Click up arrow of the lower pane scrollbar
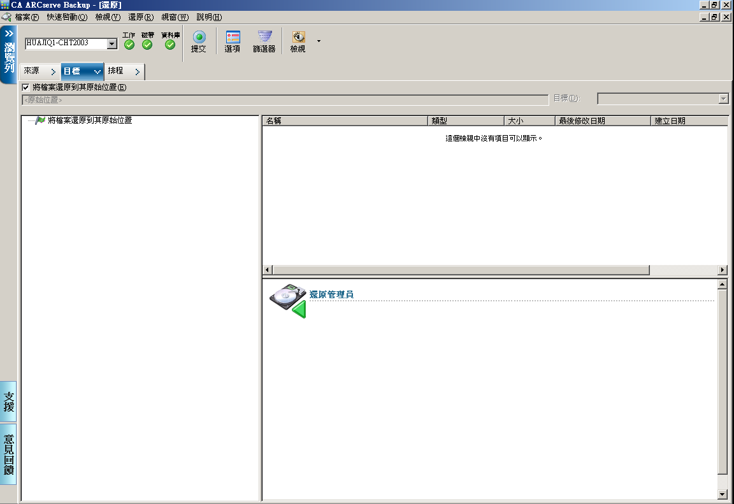This screenshot has height=504, width=734. pyautogui.click(x=723, y=284)
